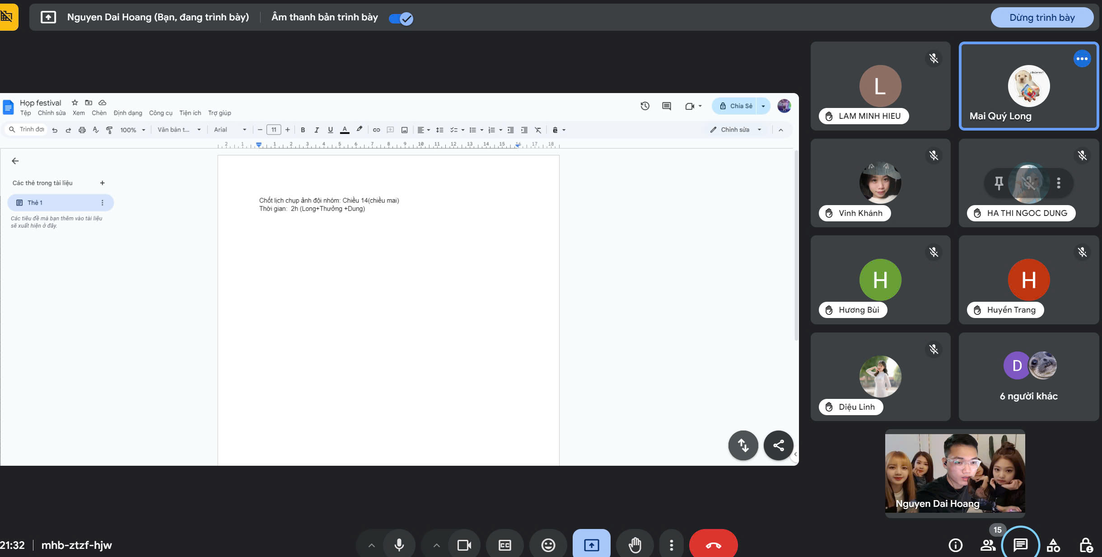Toggle closed captions button
This screenshot has width=1102, height=557.
tap(504, 545)
